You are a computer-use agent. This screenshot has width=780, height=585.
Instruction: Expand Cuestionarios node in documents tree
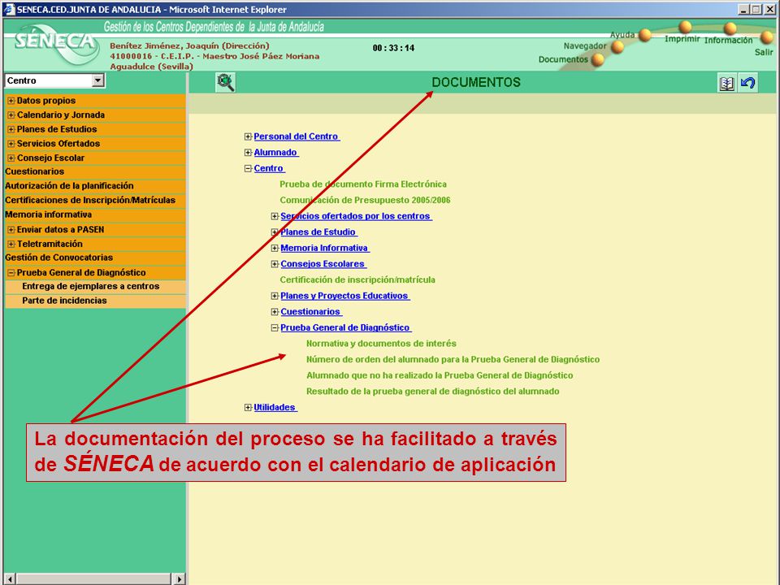click(x=275, y=312)
